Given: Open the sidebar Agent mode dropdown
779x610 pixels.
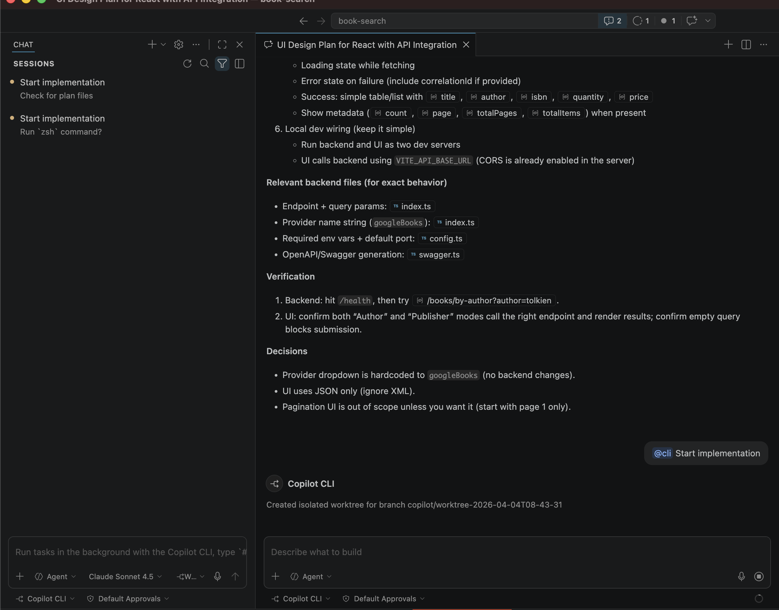Looking at the screenshot, I should tap(55, 577).
